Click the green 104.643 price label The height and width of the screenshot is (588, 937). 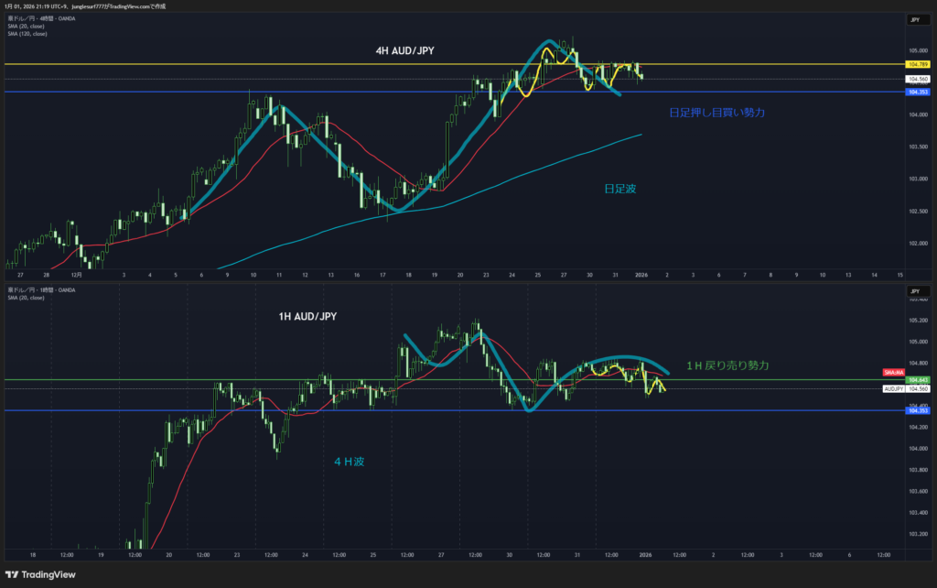916,380
